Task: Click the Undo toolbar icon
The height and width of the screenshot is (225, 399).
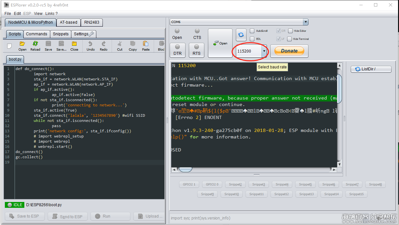Action: click(x=91, y=46)
